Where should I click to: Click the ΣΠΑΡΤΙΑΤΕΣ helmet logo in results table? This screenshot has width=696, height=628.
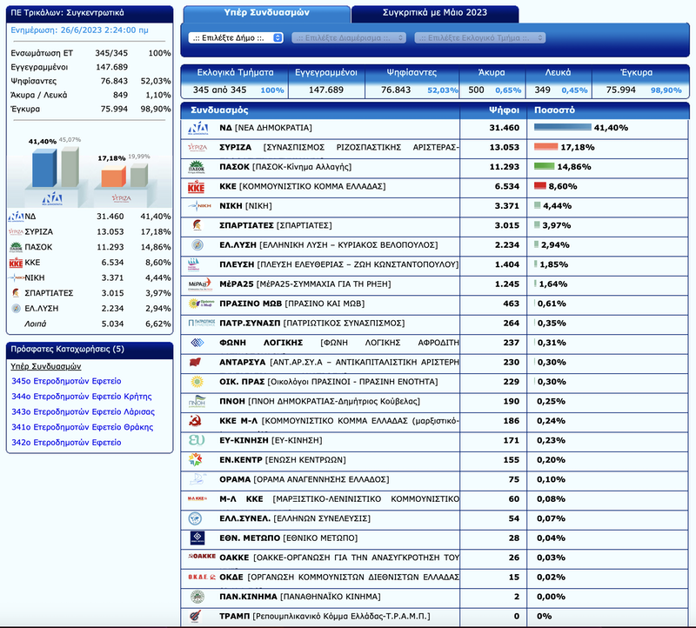click(197, 225)
